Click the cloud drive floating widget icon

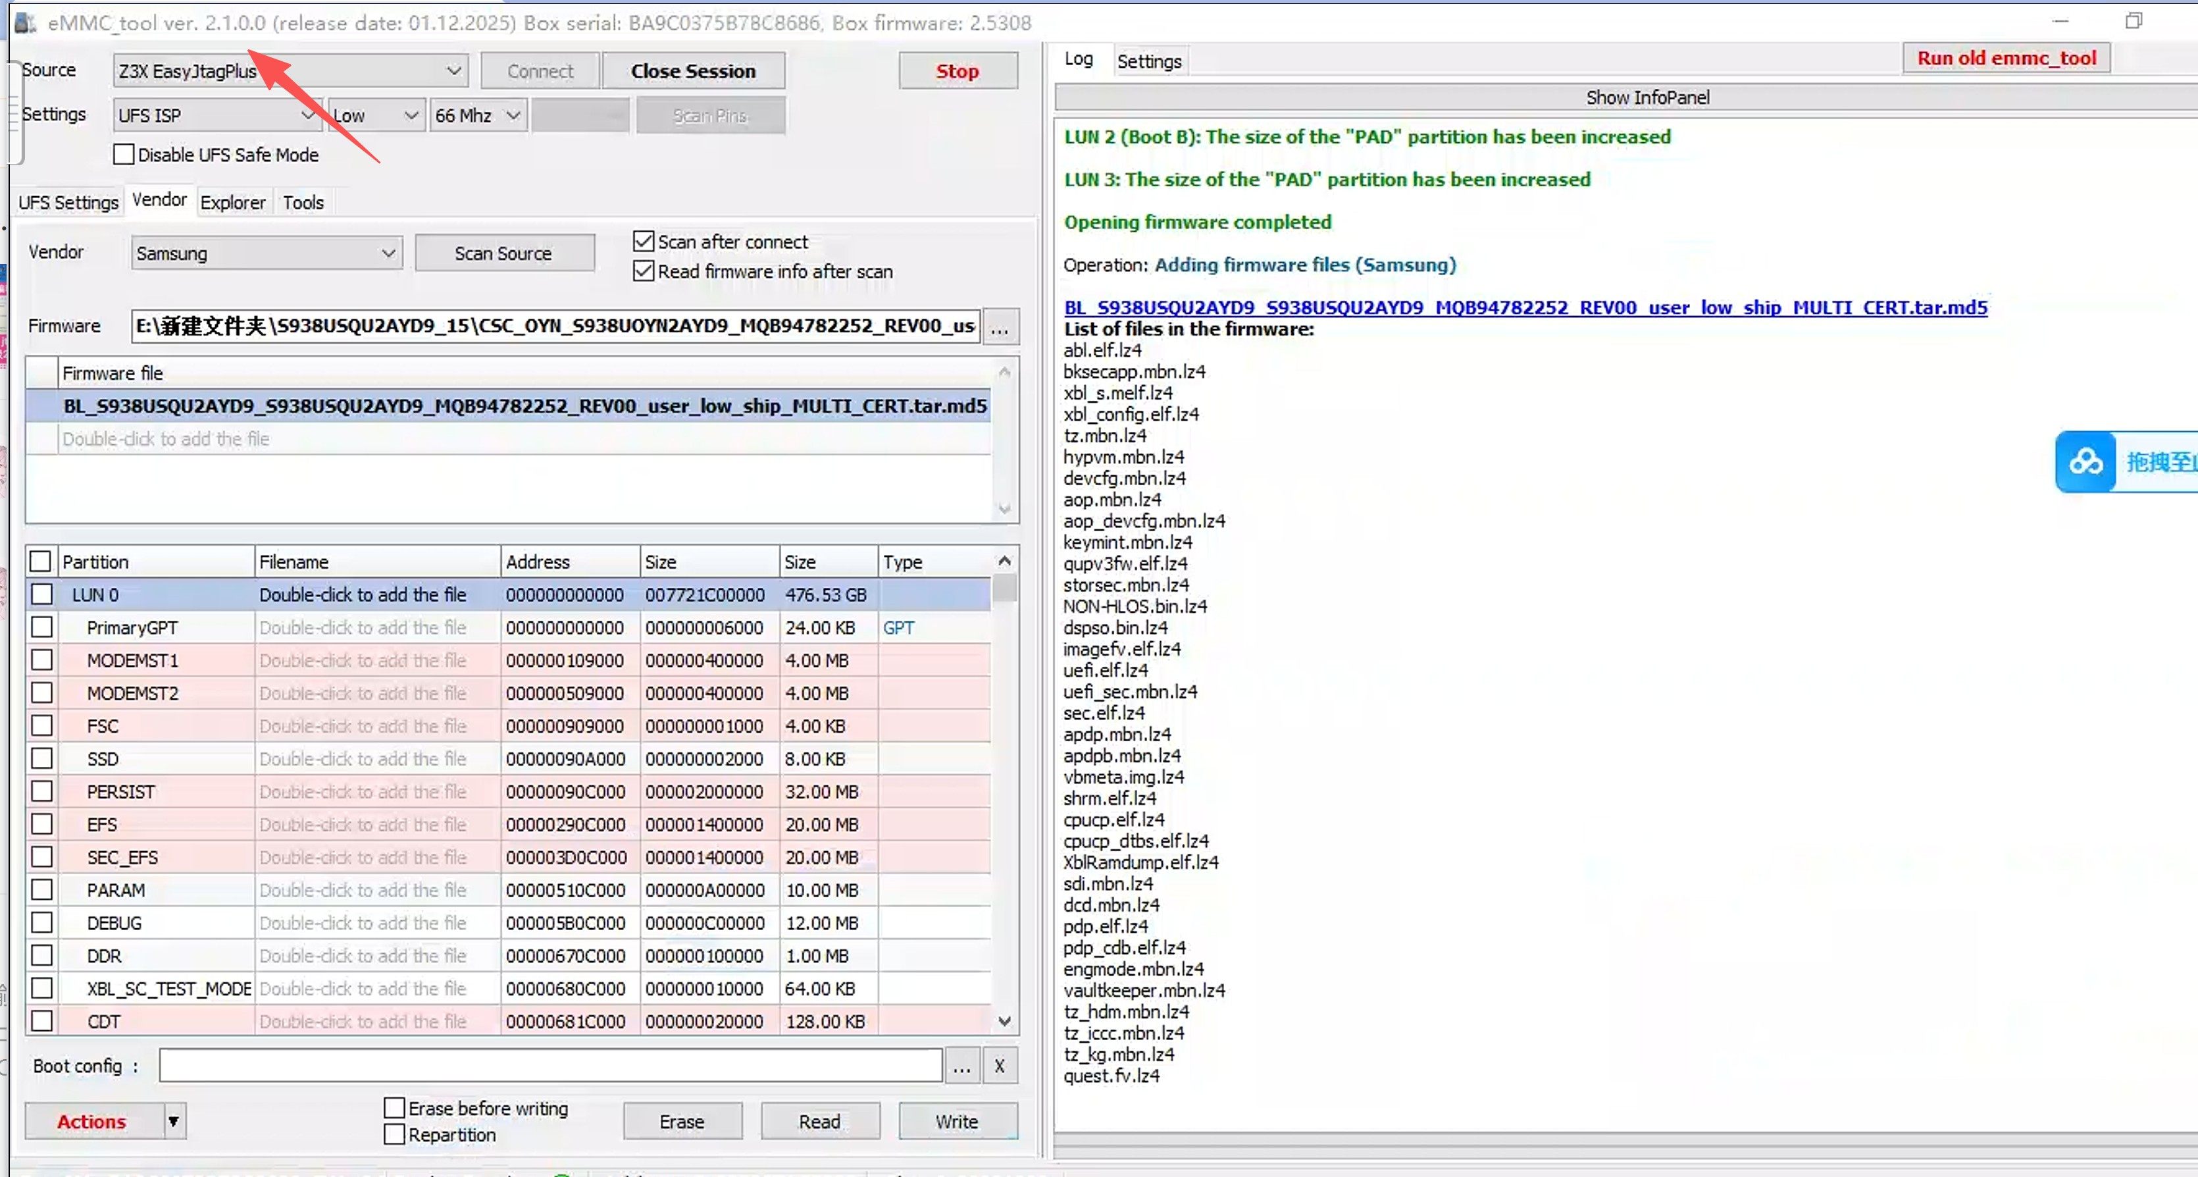click(2085, 461)
